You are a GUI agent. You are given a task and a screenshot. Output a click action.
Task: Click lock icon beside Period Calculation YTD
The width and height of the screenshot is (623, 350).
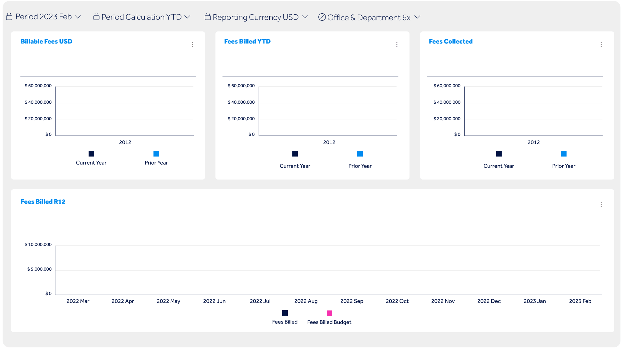[96, 17]
